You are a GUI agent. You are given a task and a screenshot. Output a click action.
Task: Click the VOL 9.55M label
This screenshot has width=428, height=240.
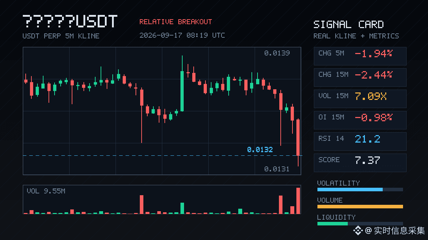(46, 191)
